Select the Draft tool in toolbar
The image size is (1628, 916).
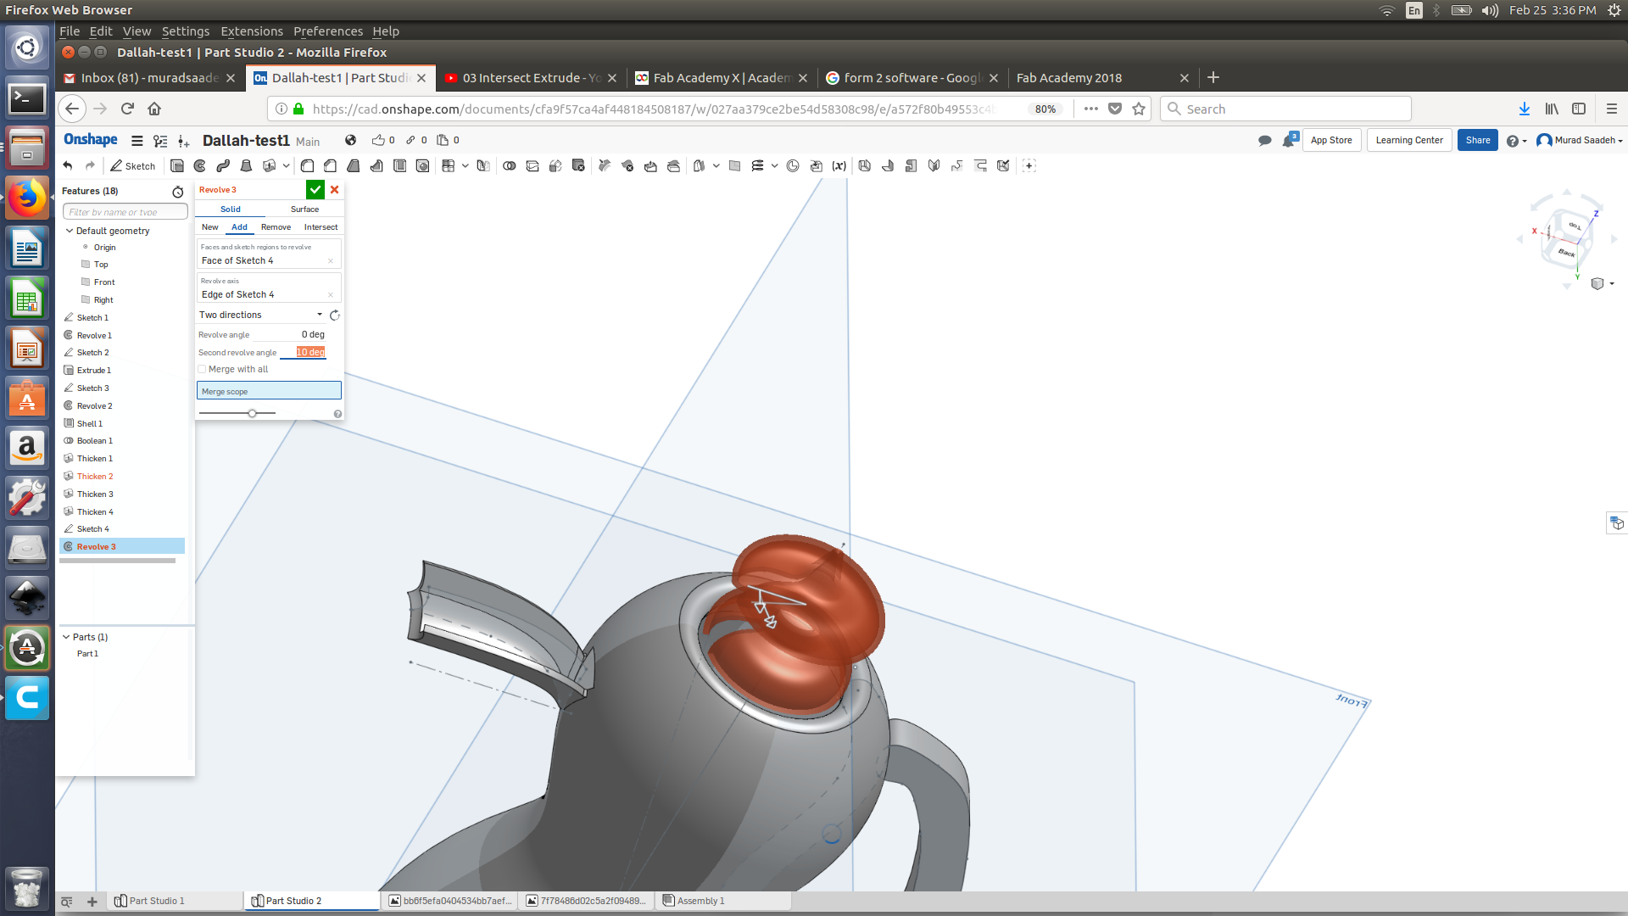coord(354,166)
